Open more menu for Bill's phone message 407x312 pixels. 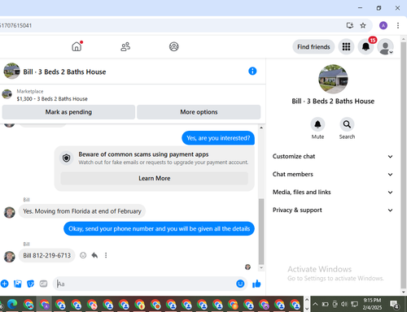click(x=106, y=255)
